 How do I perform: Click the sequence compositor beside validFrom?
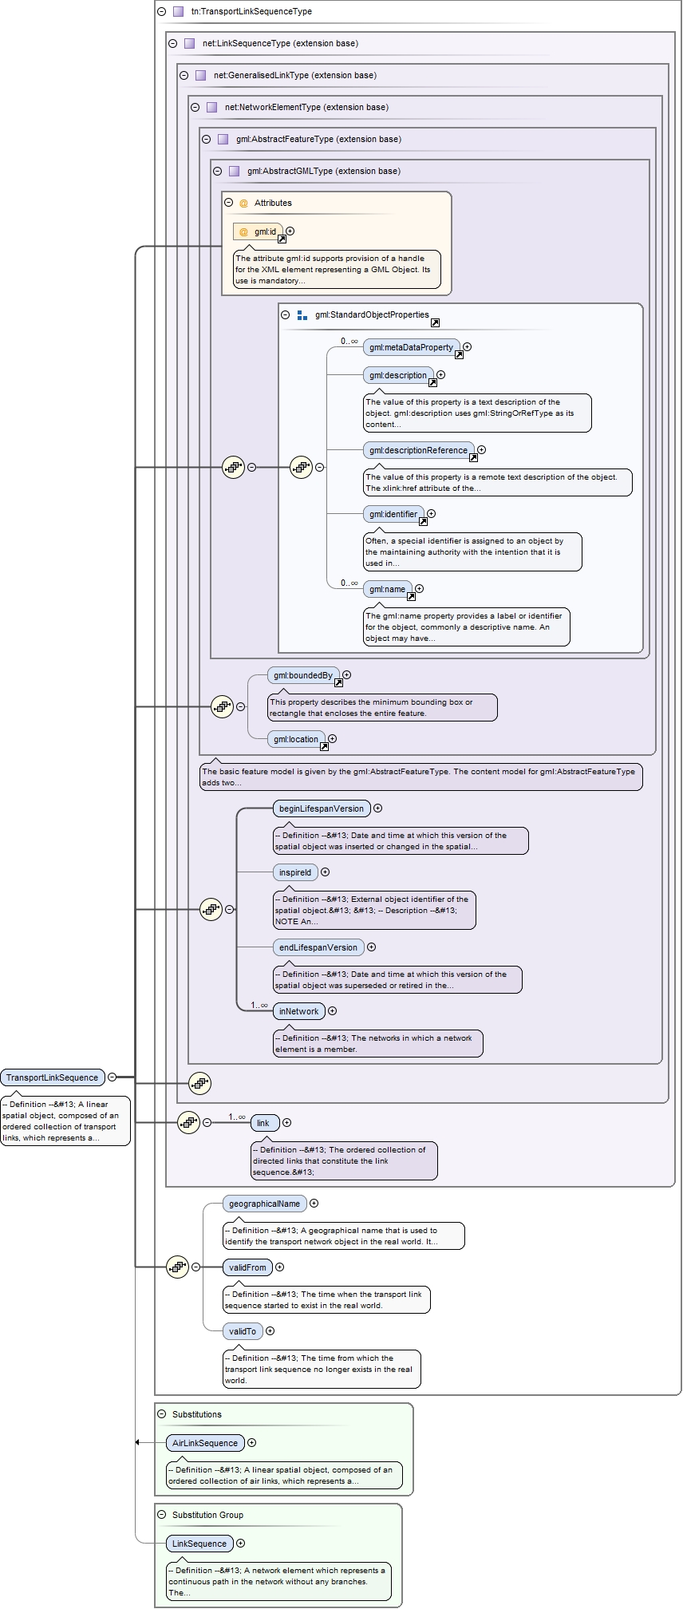[177, 1267]
